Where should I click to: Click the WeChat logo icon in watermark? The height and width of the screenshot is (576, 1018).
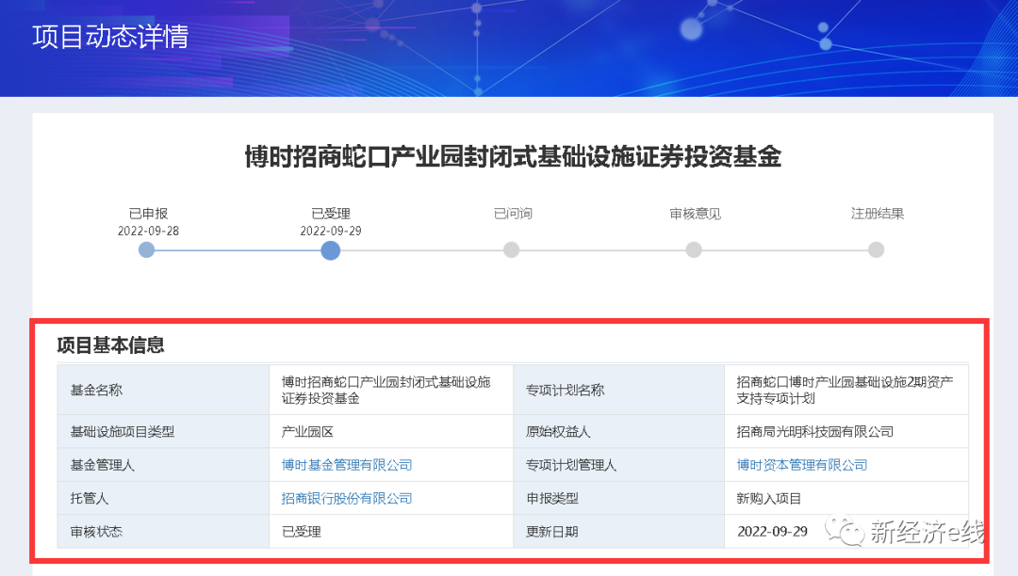tap(845, 531)
